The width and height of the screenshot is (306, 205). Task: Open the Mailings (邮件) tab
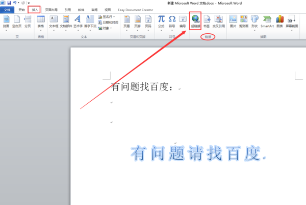(x=81, y=10)
